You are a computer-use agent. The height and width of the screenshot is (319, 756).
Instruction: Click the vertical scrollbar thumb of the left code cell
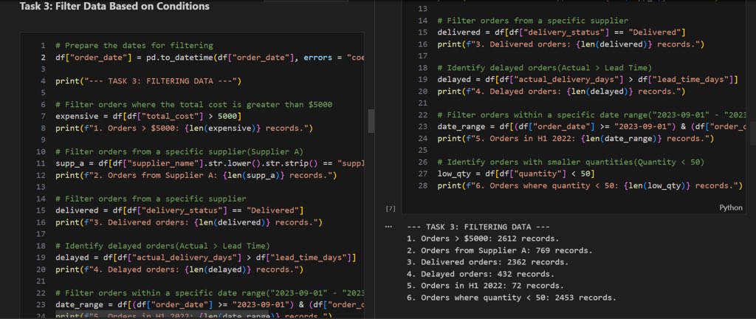click(x=371, y=121)
